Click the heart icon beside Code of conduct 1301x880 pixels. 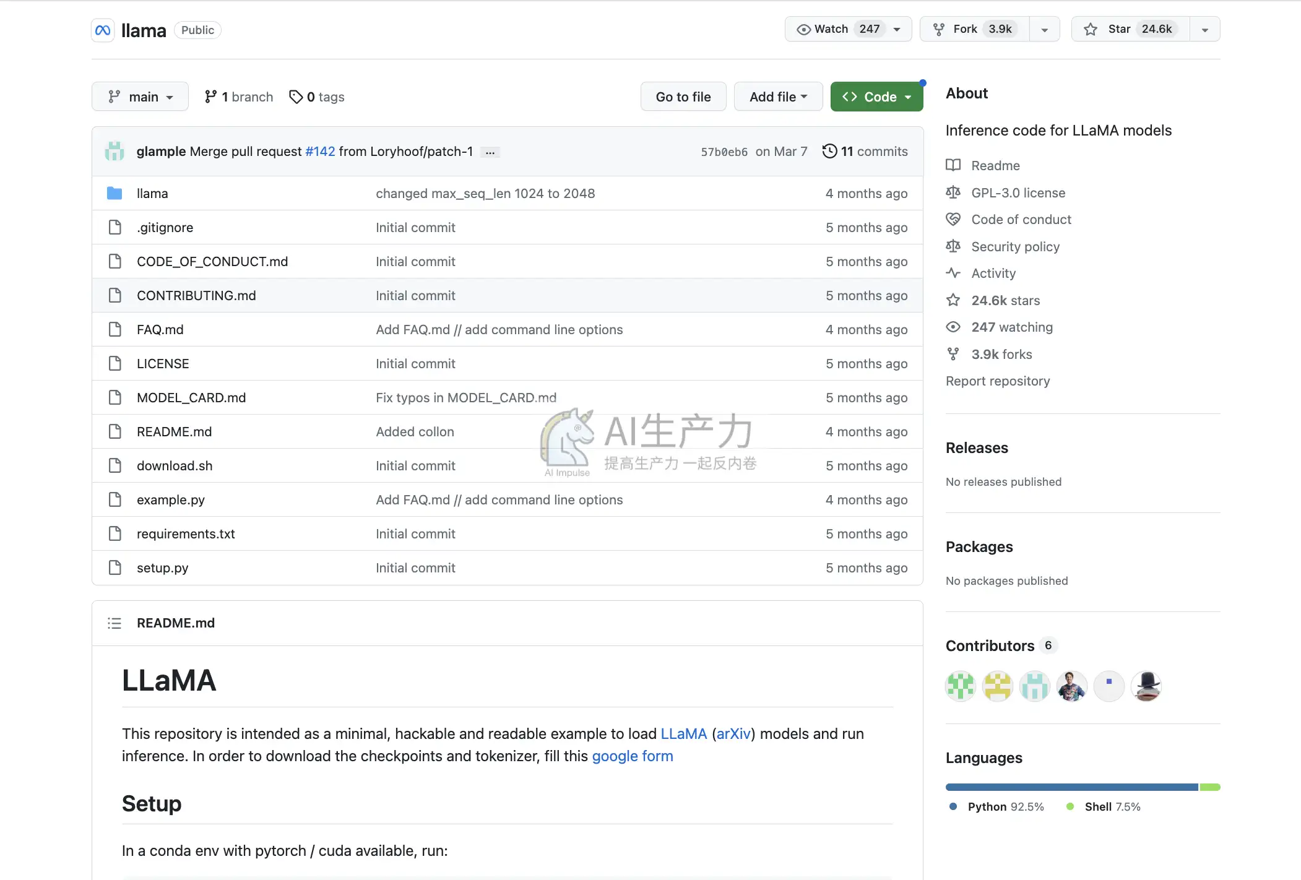(x=953, y=219)
